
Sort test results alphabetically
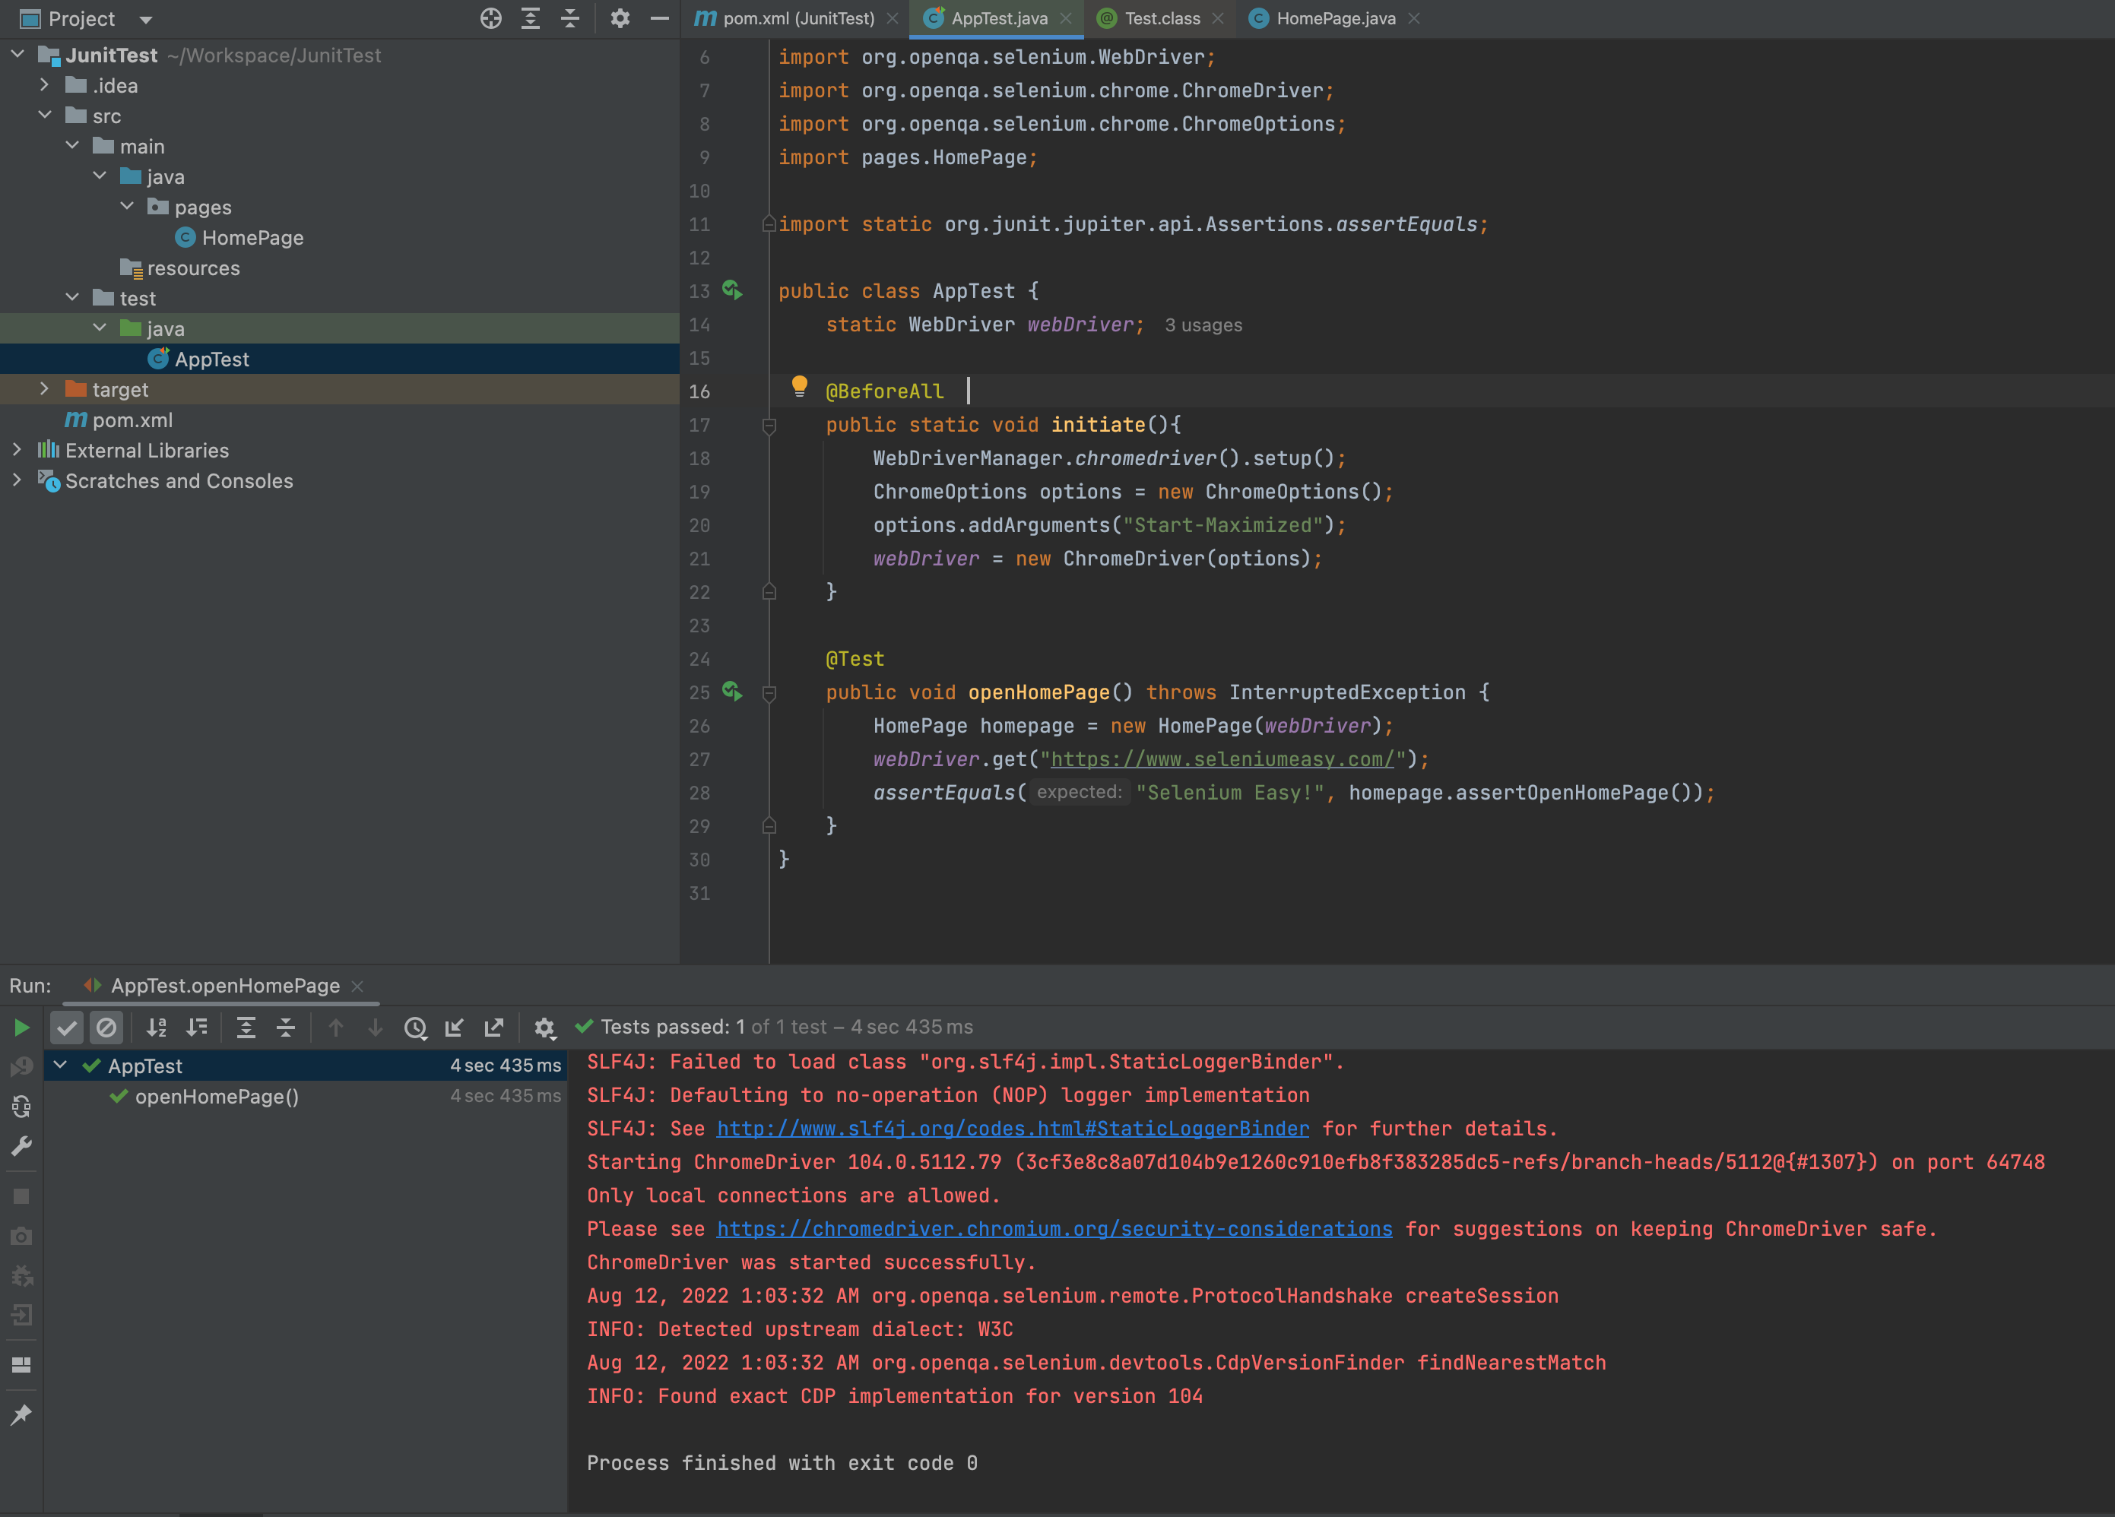pyautogui.click(x=157, y=1028)
